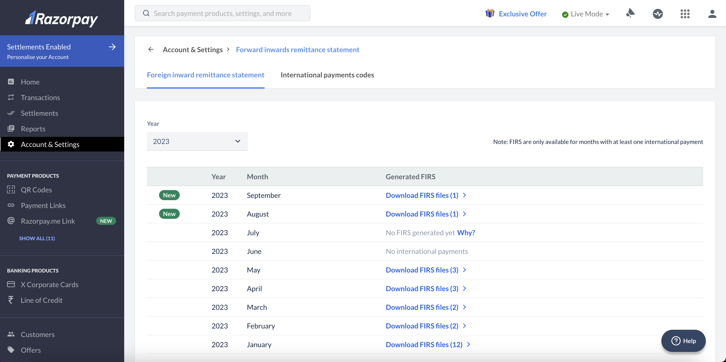Navigate to Settlements via sidebar icon

(11, 113)
